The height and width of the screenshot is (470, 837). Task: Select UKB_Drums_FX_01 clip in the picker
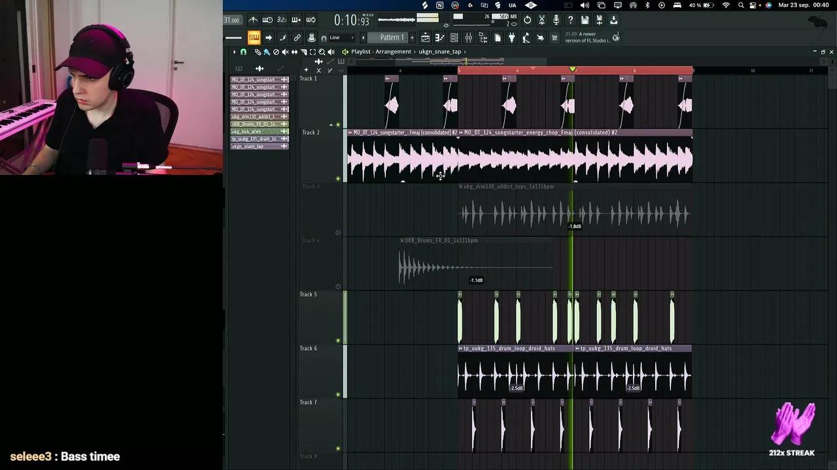(x=260, y=124)
